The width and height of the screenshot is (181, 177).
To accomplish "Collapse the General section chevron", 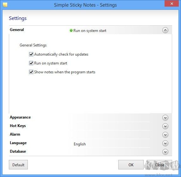I will click(165, 30).
